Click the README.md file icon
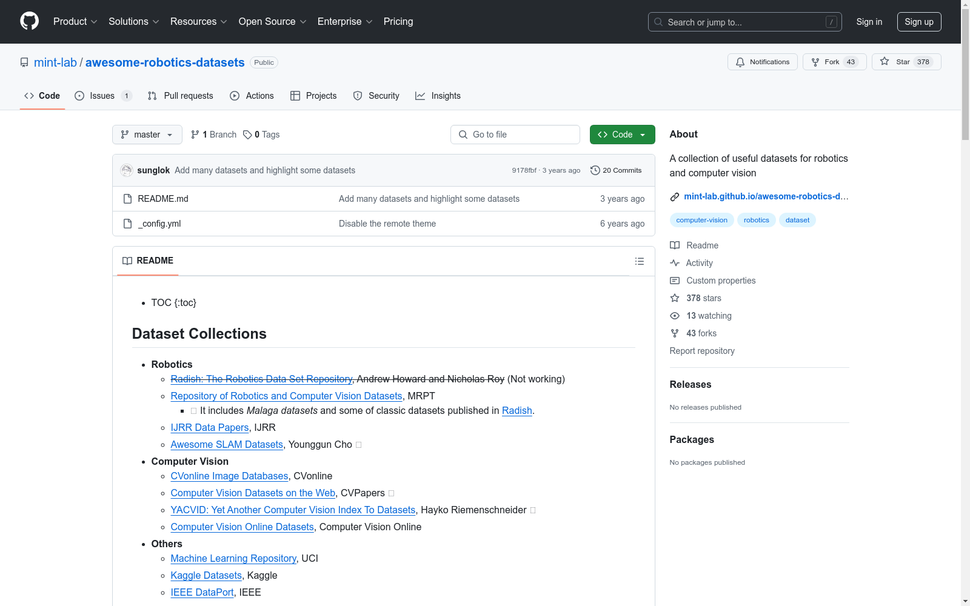Image resolution: width=970 pixels, height=606 pixels. tap(127, 199)
